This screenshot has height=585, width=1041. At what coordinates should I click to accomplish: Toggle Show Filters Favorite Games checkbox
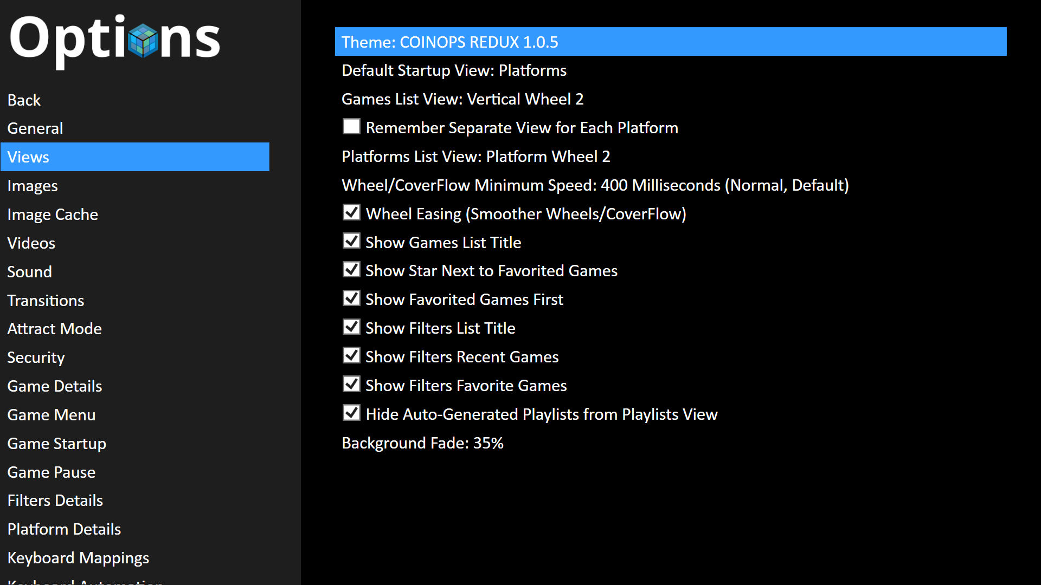(x=351, y=385)
